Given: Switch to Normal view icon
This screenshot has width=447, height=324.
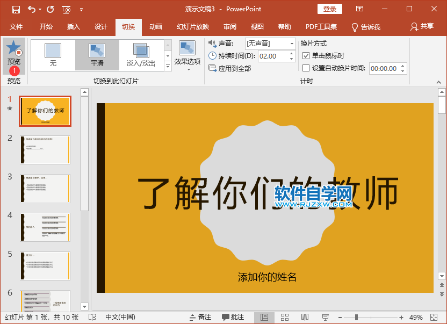Looking at the screenshot, I should [x=264, y=317].
